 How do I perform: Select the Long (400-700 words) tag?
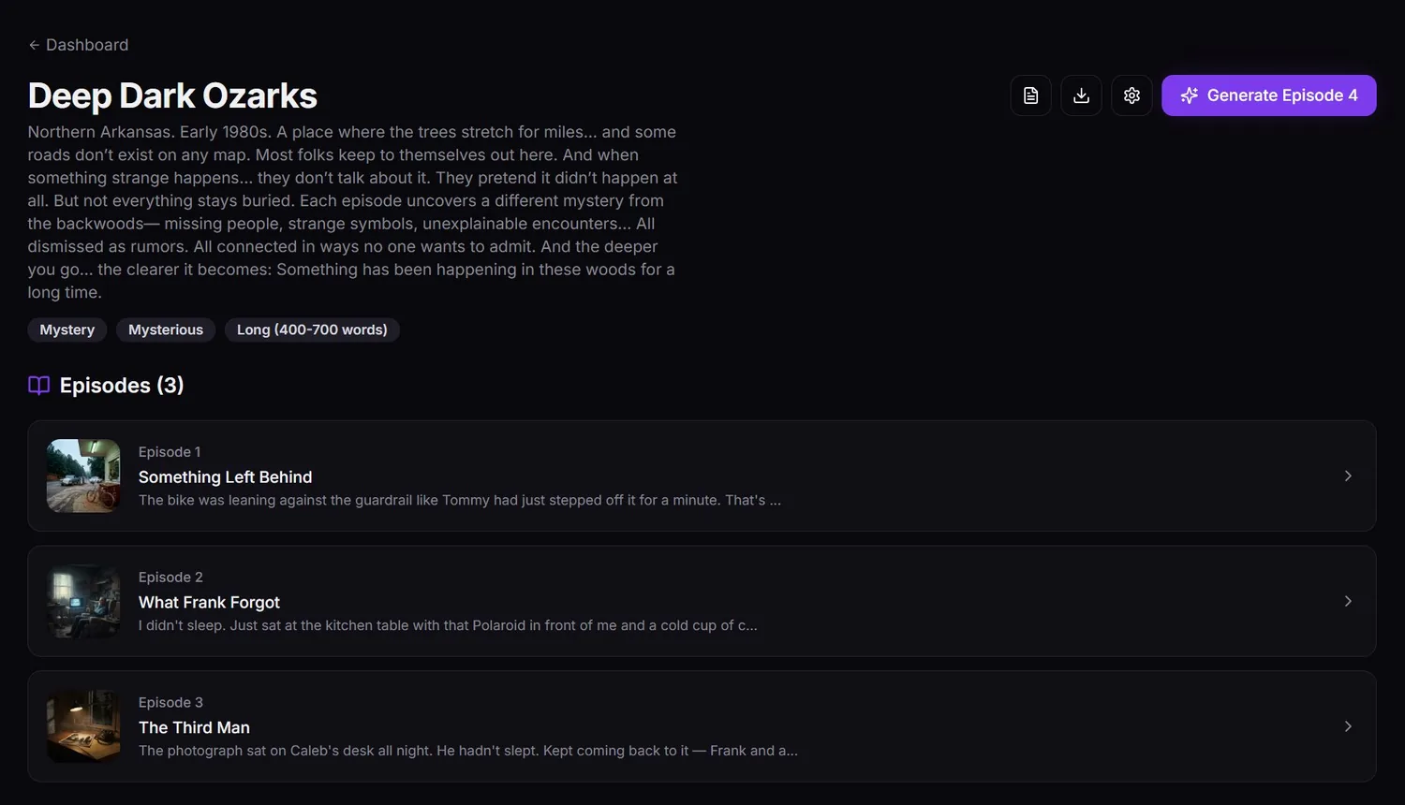312,329
